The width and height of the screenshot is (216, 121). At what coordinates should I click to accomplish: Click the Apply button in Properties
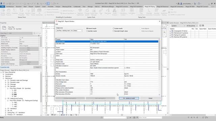(37, 67)
